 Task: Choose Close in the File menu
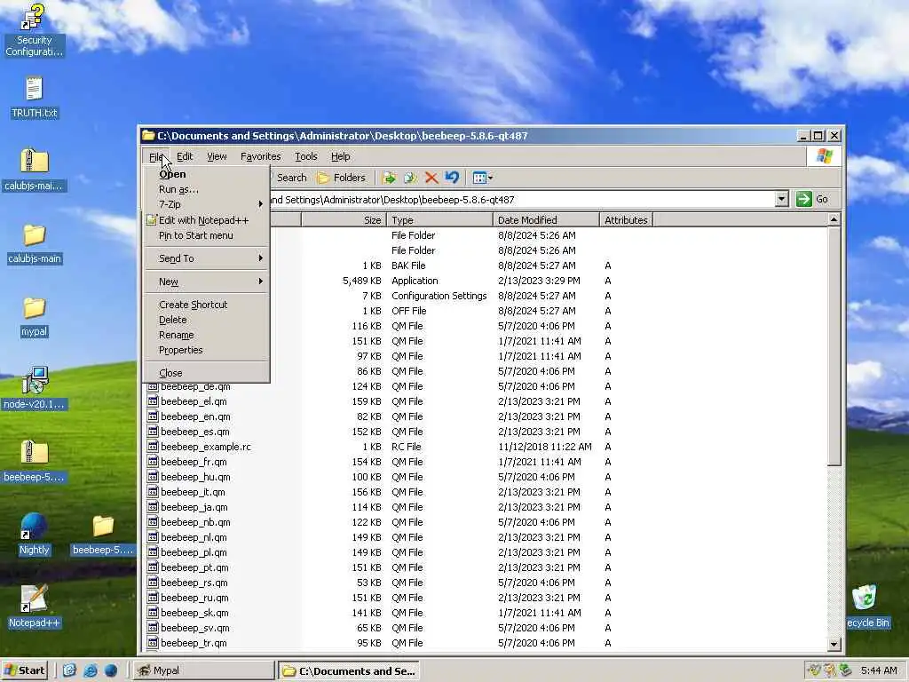tap(206, 373)
